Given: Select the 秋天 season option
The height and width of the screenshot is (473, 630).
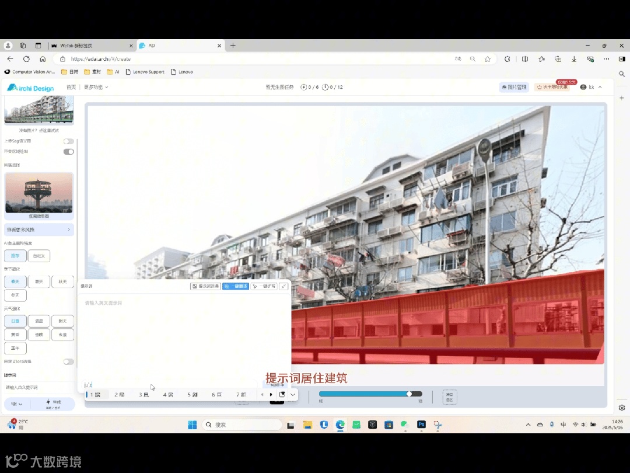Looking at the screenshot, I should (62, 281).
